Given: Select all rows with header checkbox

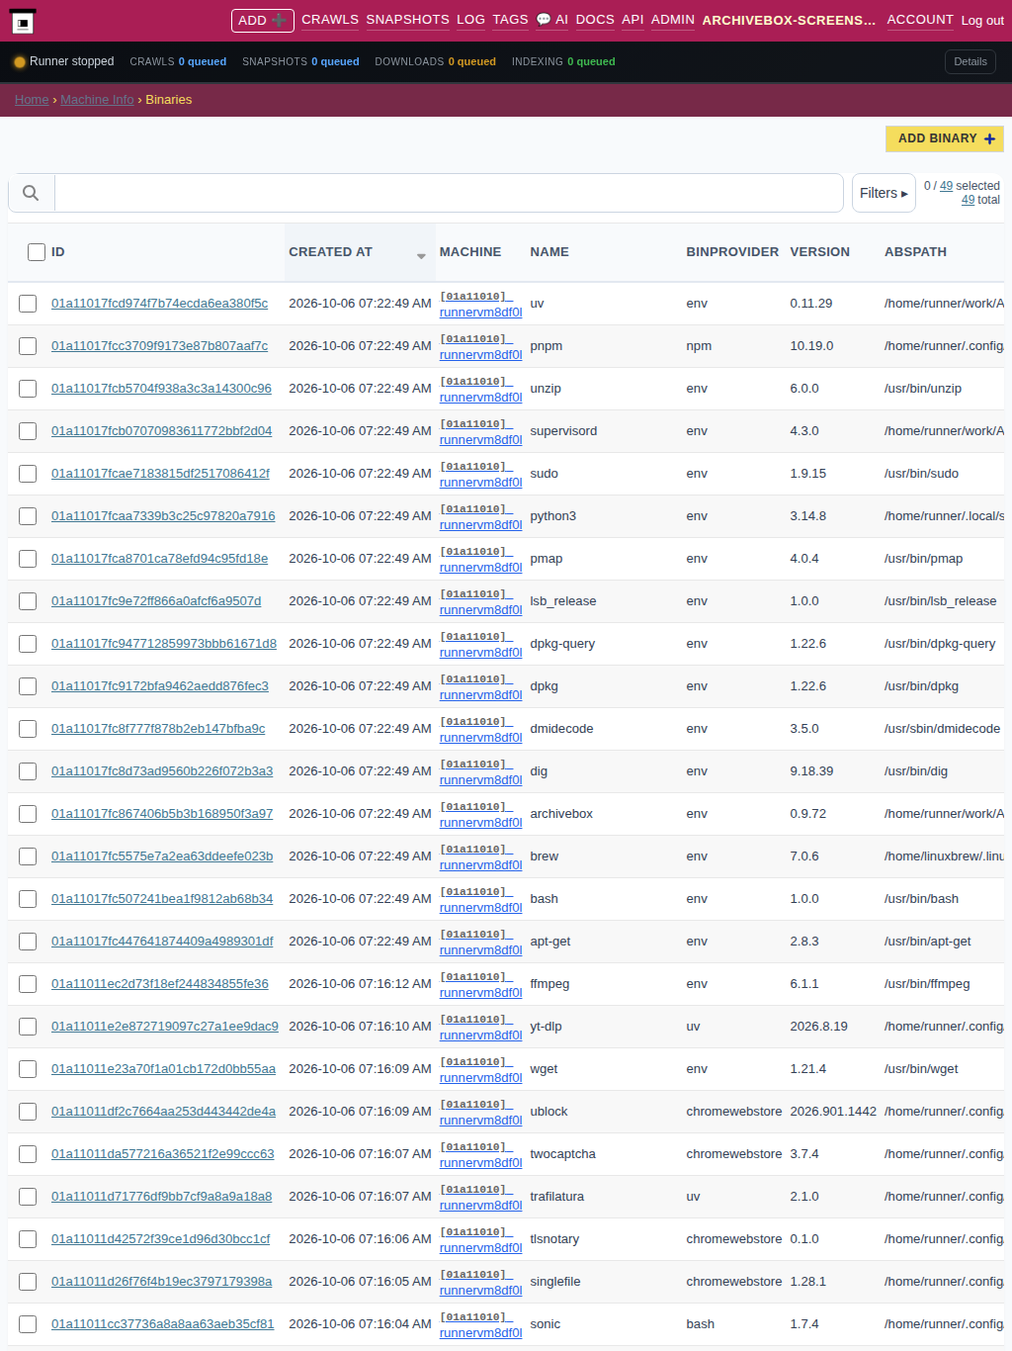Looking at the screenshot, I should pos(37,252).
